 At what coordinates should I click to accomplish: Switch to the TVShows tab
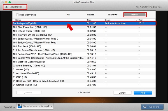tap(113, 15)
